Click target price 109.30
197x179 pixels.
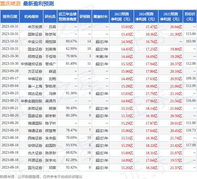click(191, 79)
